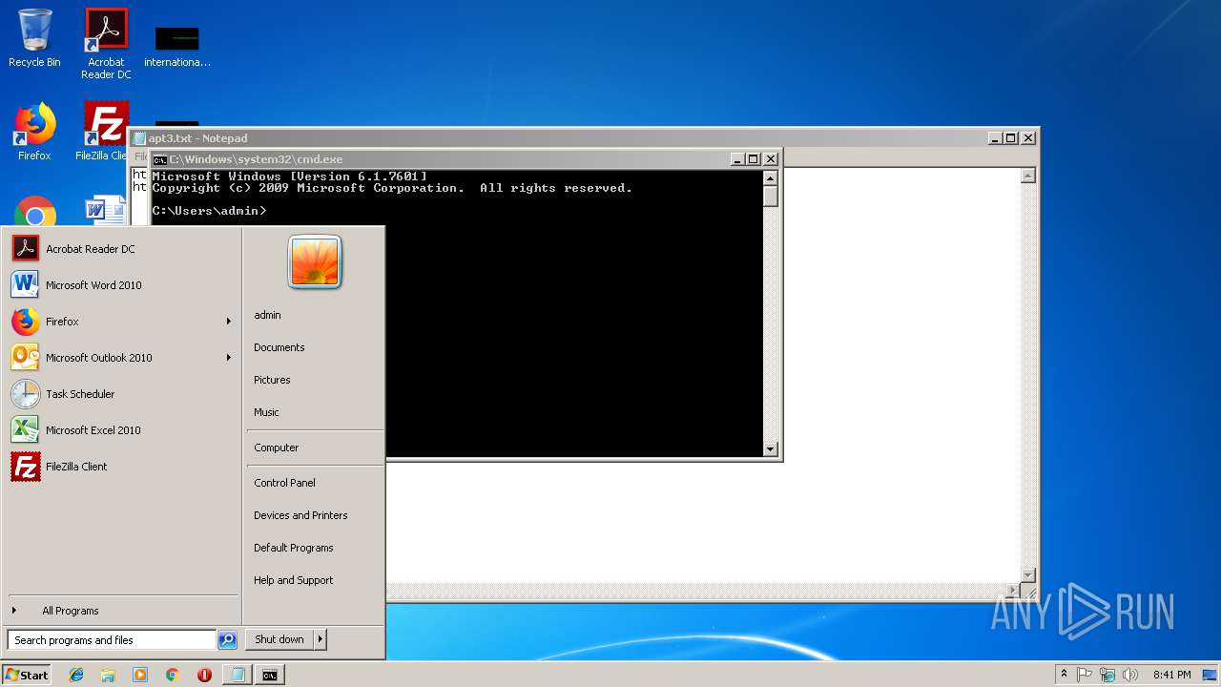
Task: Expand Firefox submenu arrow in Start menu
Action: point(229,322)
